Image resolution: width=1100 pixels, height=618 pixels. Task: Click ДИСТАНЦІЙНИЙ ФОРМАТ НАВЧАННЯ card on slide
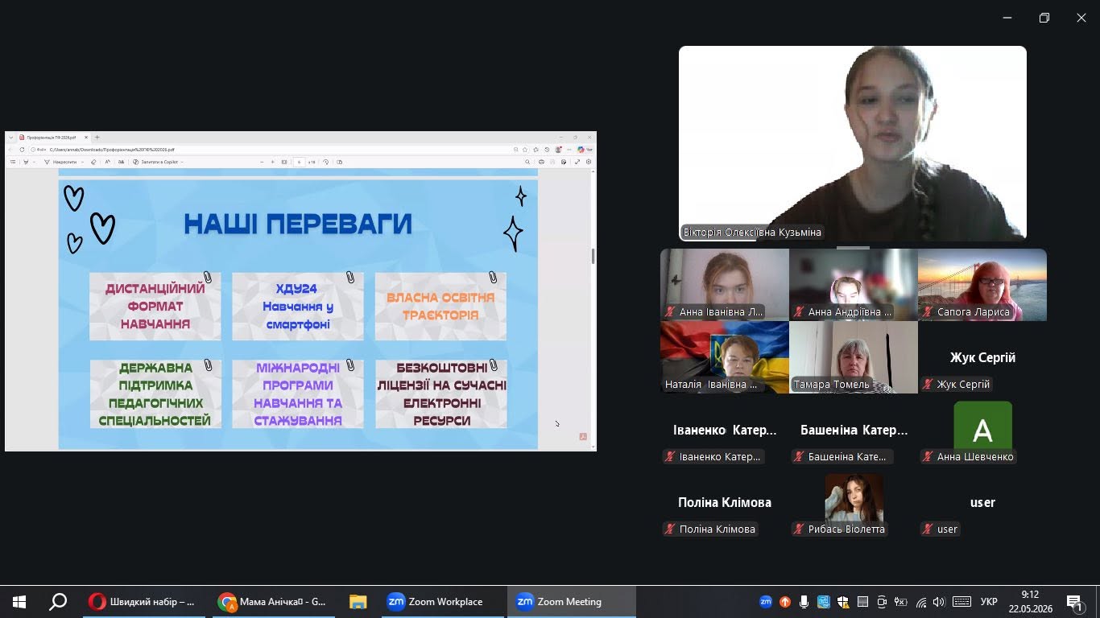155,307
